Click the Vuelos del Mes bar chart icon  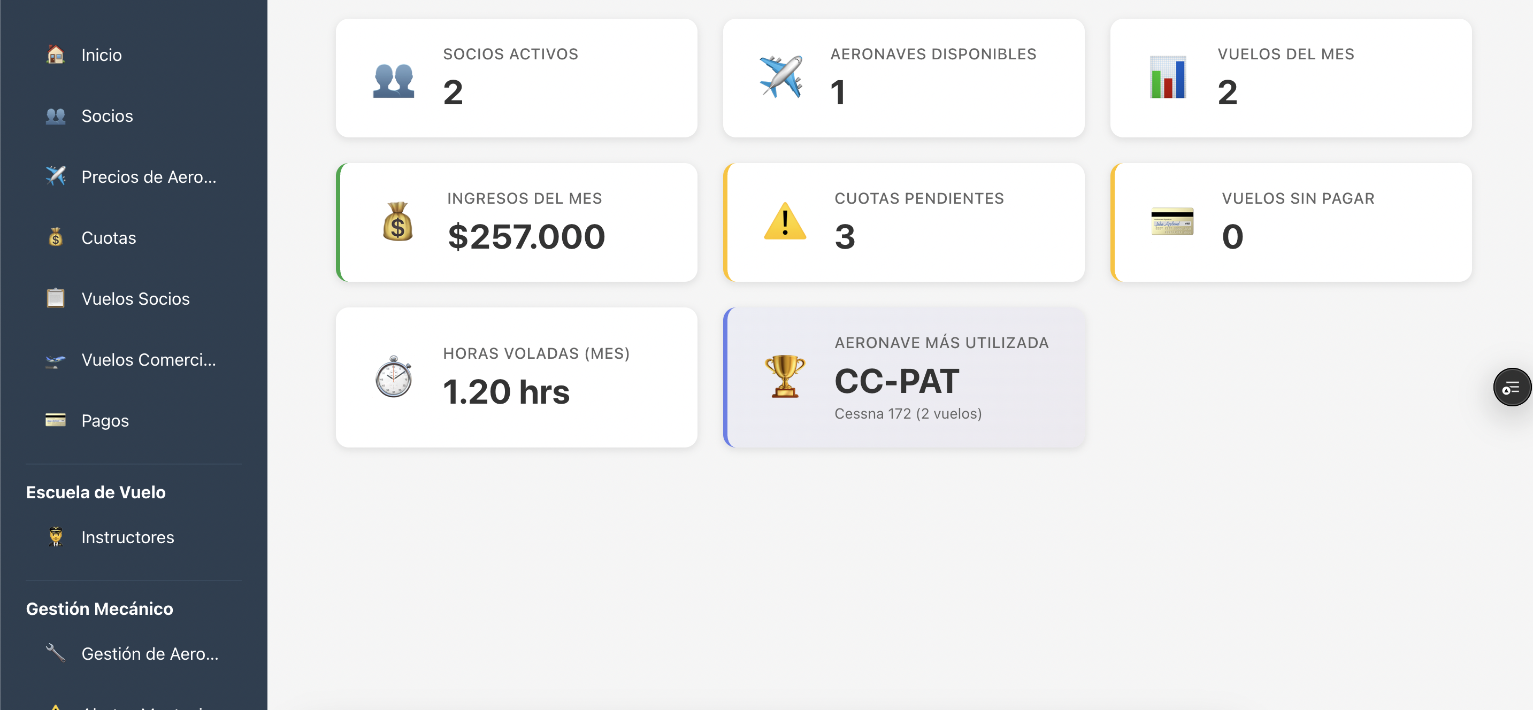[x=1167, y=78]
